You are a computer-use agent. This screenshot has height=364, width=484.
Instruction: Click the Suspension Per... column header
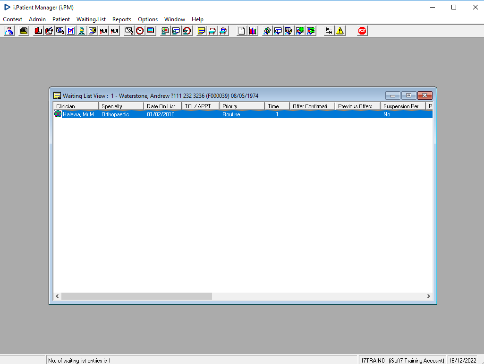point(403,106)
